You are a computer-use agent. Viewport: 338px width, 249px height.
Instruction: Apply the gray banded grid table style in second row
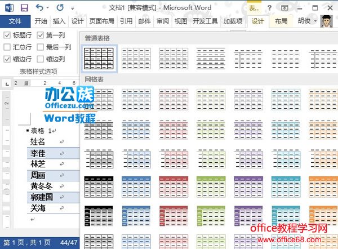coord(99,130)
